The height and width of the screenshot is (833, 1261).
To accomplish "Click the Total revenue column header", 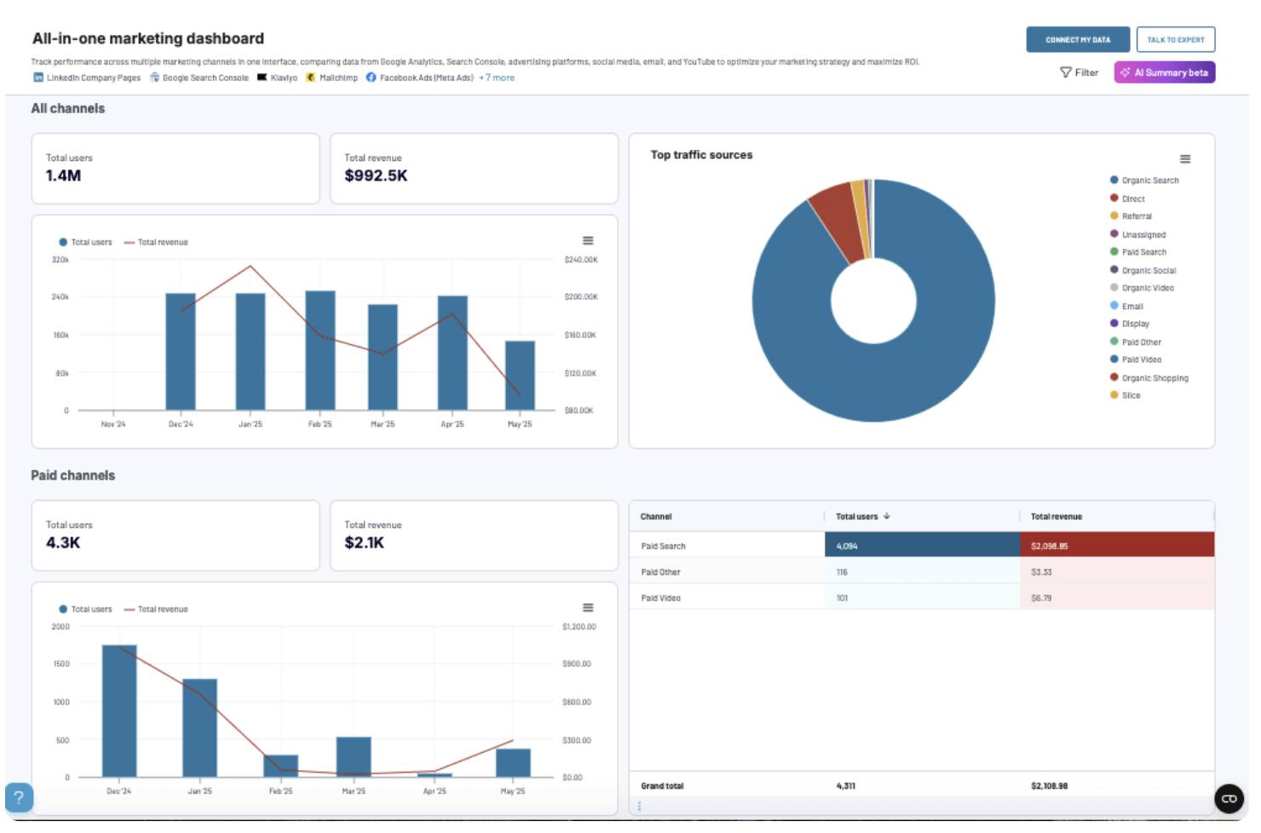I will tap(1056, 517).
